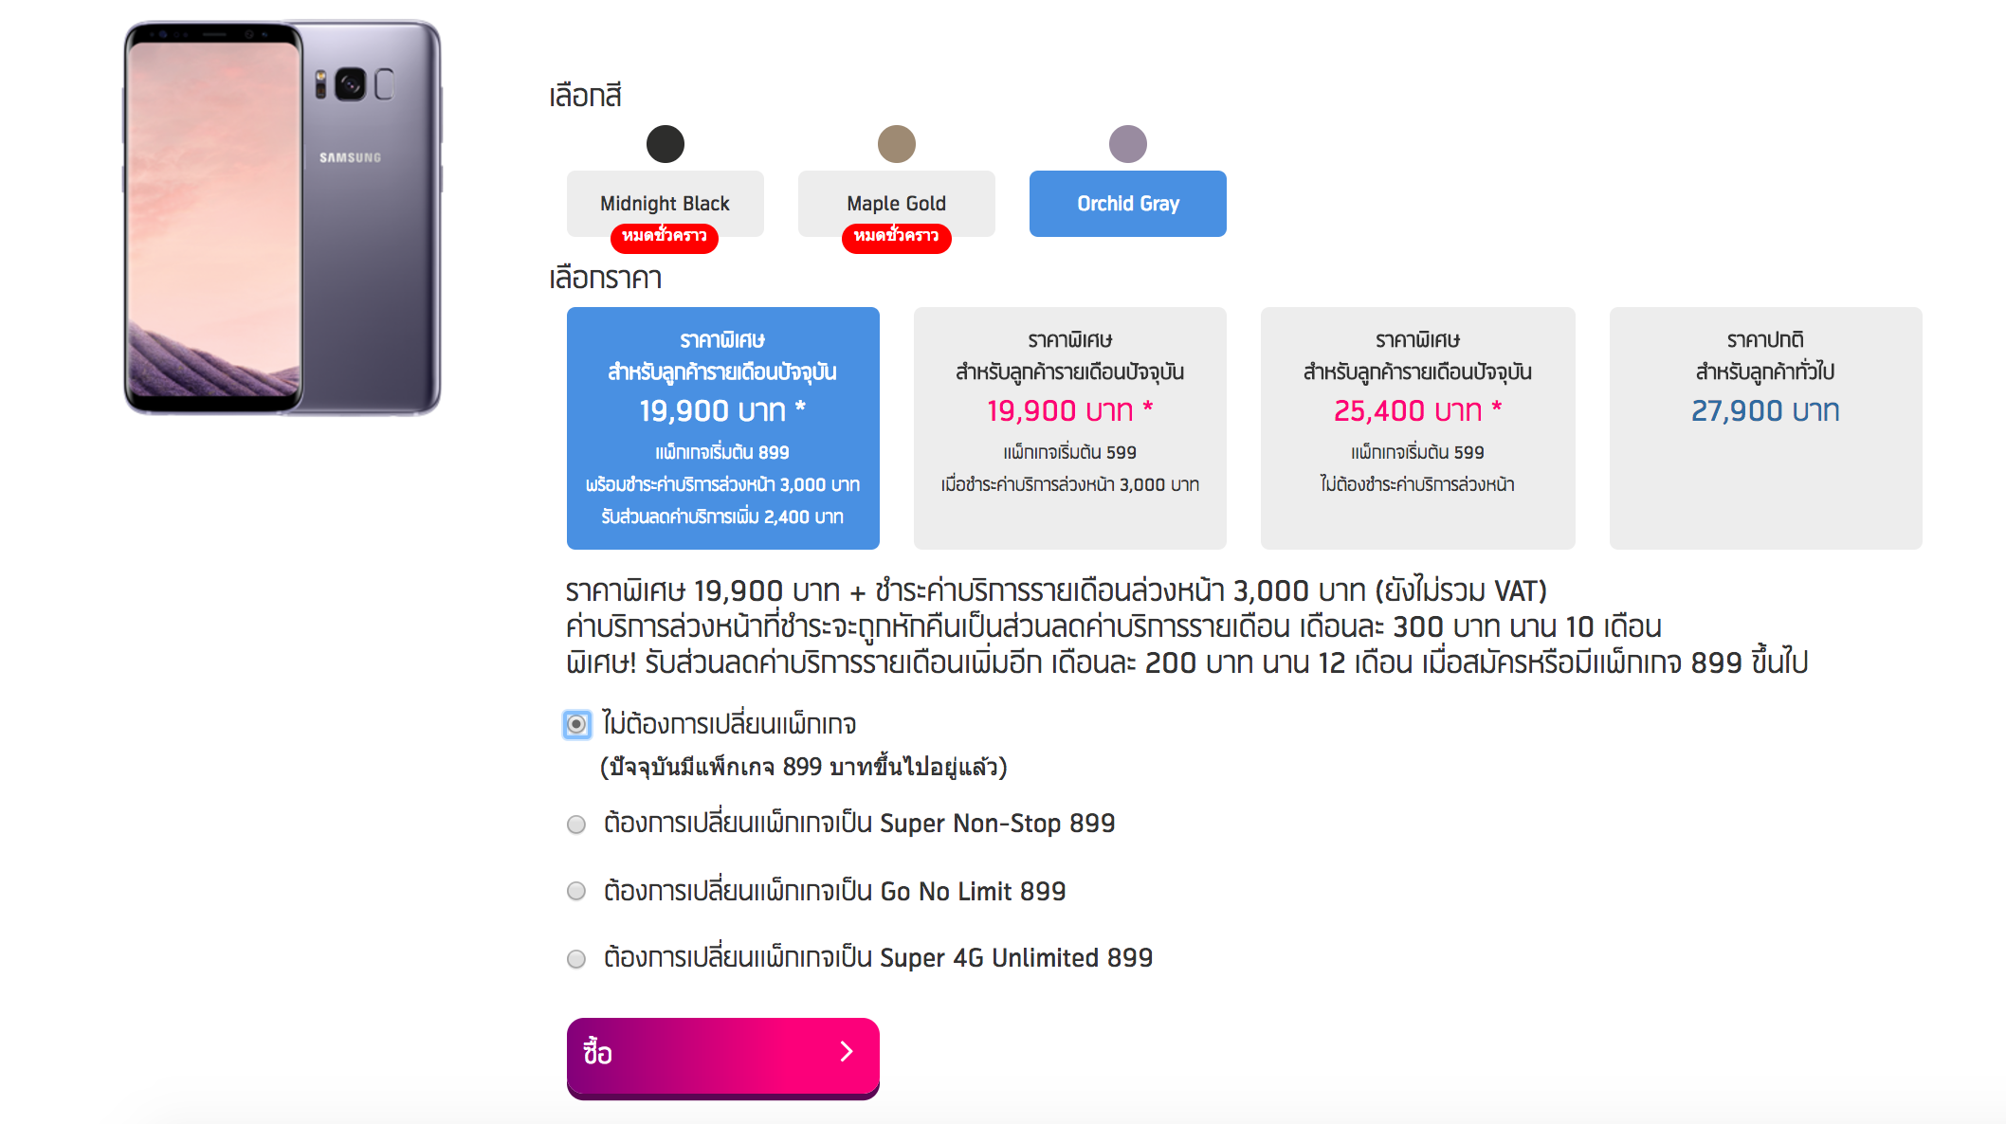This screenshot has height=1124, width=2006.
Task: Click the Maple Gold color circle
Action: (896, 144)
